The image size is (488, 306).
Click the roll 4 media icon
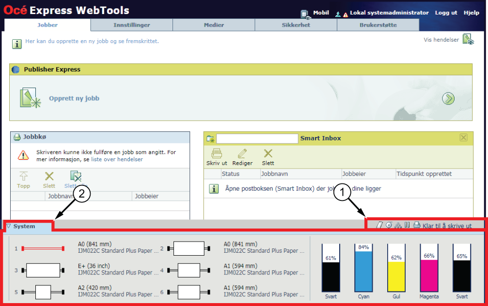189,270
